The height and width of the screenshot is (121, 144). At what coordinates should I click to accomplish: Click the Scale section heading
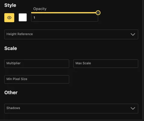11,48
